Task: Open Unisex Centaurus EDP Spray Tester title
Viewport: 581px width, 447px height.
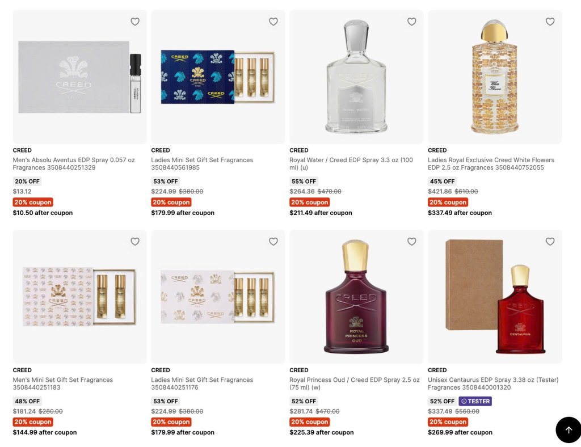Action: (x=493, y=383)
